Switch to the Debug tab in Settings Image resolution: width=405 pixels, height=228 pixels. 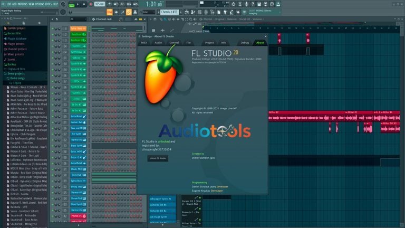245,43
